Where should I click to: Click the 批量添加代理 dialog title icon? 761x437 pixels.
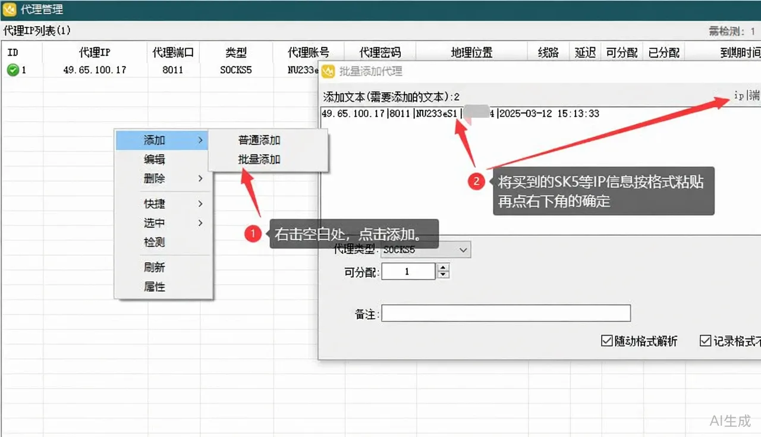pyautogui.click(x=328, y=71)
